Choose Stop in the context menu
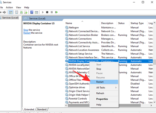This screenshot has height=113, width=156. (x=104, y=69)
